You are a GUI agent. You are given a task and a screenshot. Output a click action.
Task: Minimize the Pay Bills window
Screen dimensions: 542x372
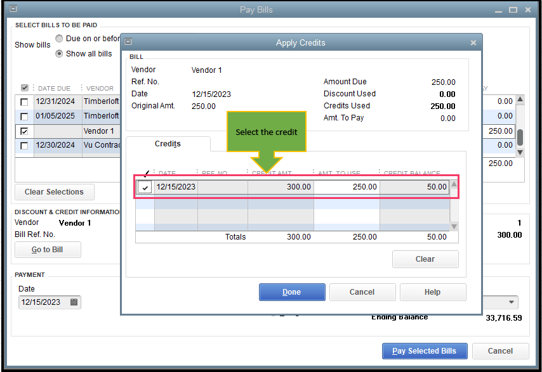pos(498,11)
